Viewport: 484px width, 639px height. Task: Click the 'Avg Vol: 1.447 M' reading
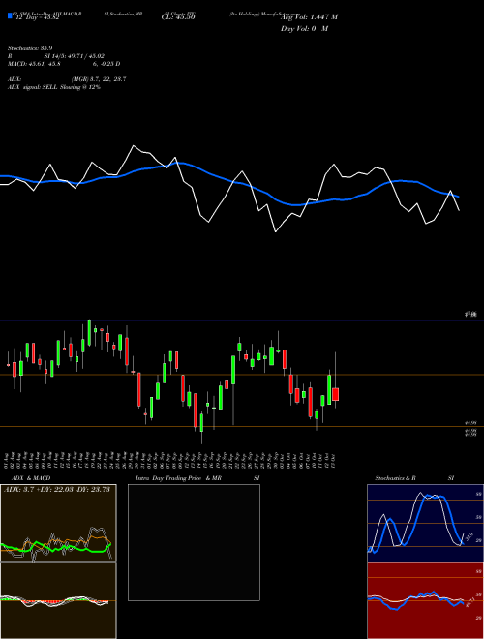click(309, 17)
